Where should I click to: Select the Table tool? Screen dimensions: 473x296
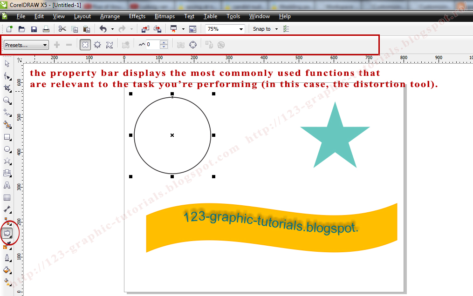click(7, 197)
